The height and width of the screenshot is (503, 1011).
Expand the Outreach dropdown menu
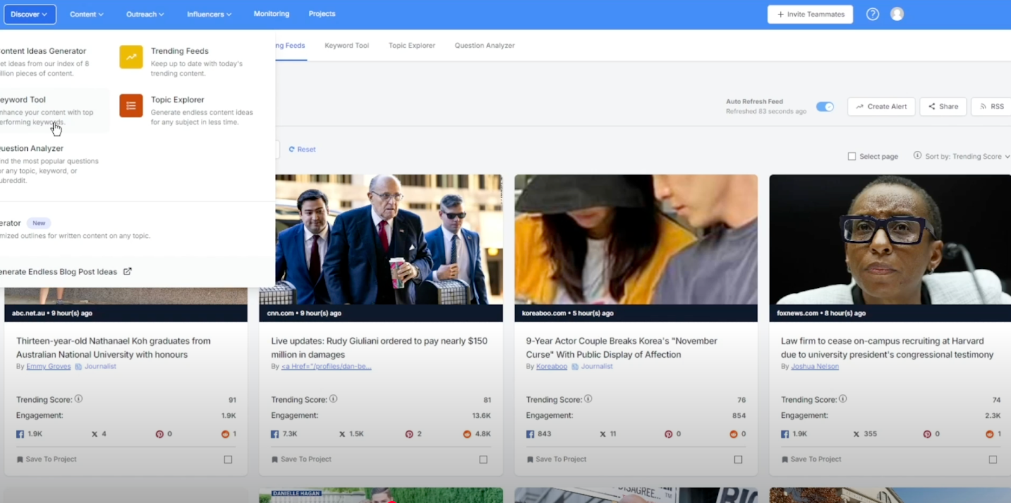pos(145,14)
